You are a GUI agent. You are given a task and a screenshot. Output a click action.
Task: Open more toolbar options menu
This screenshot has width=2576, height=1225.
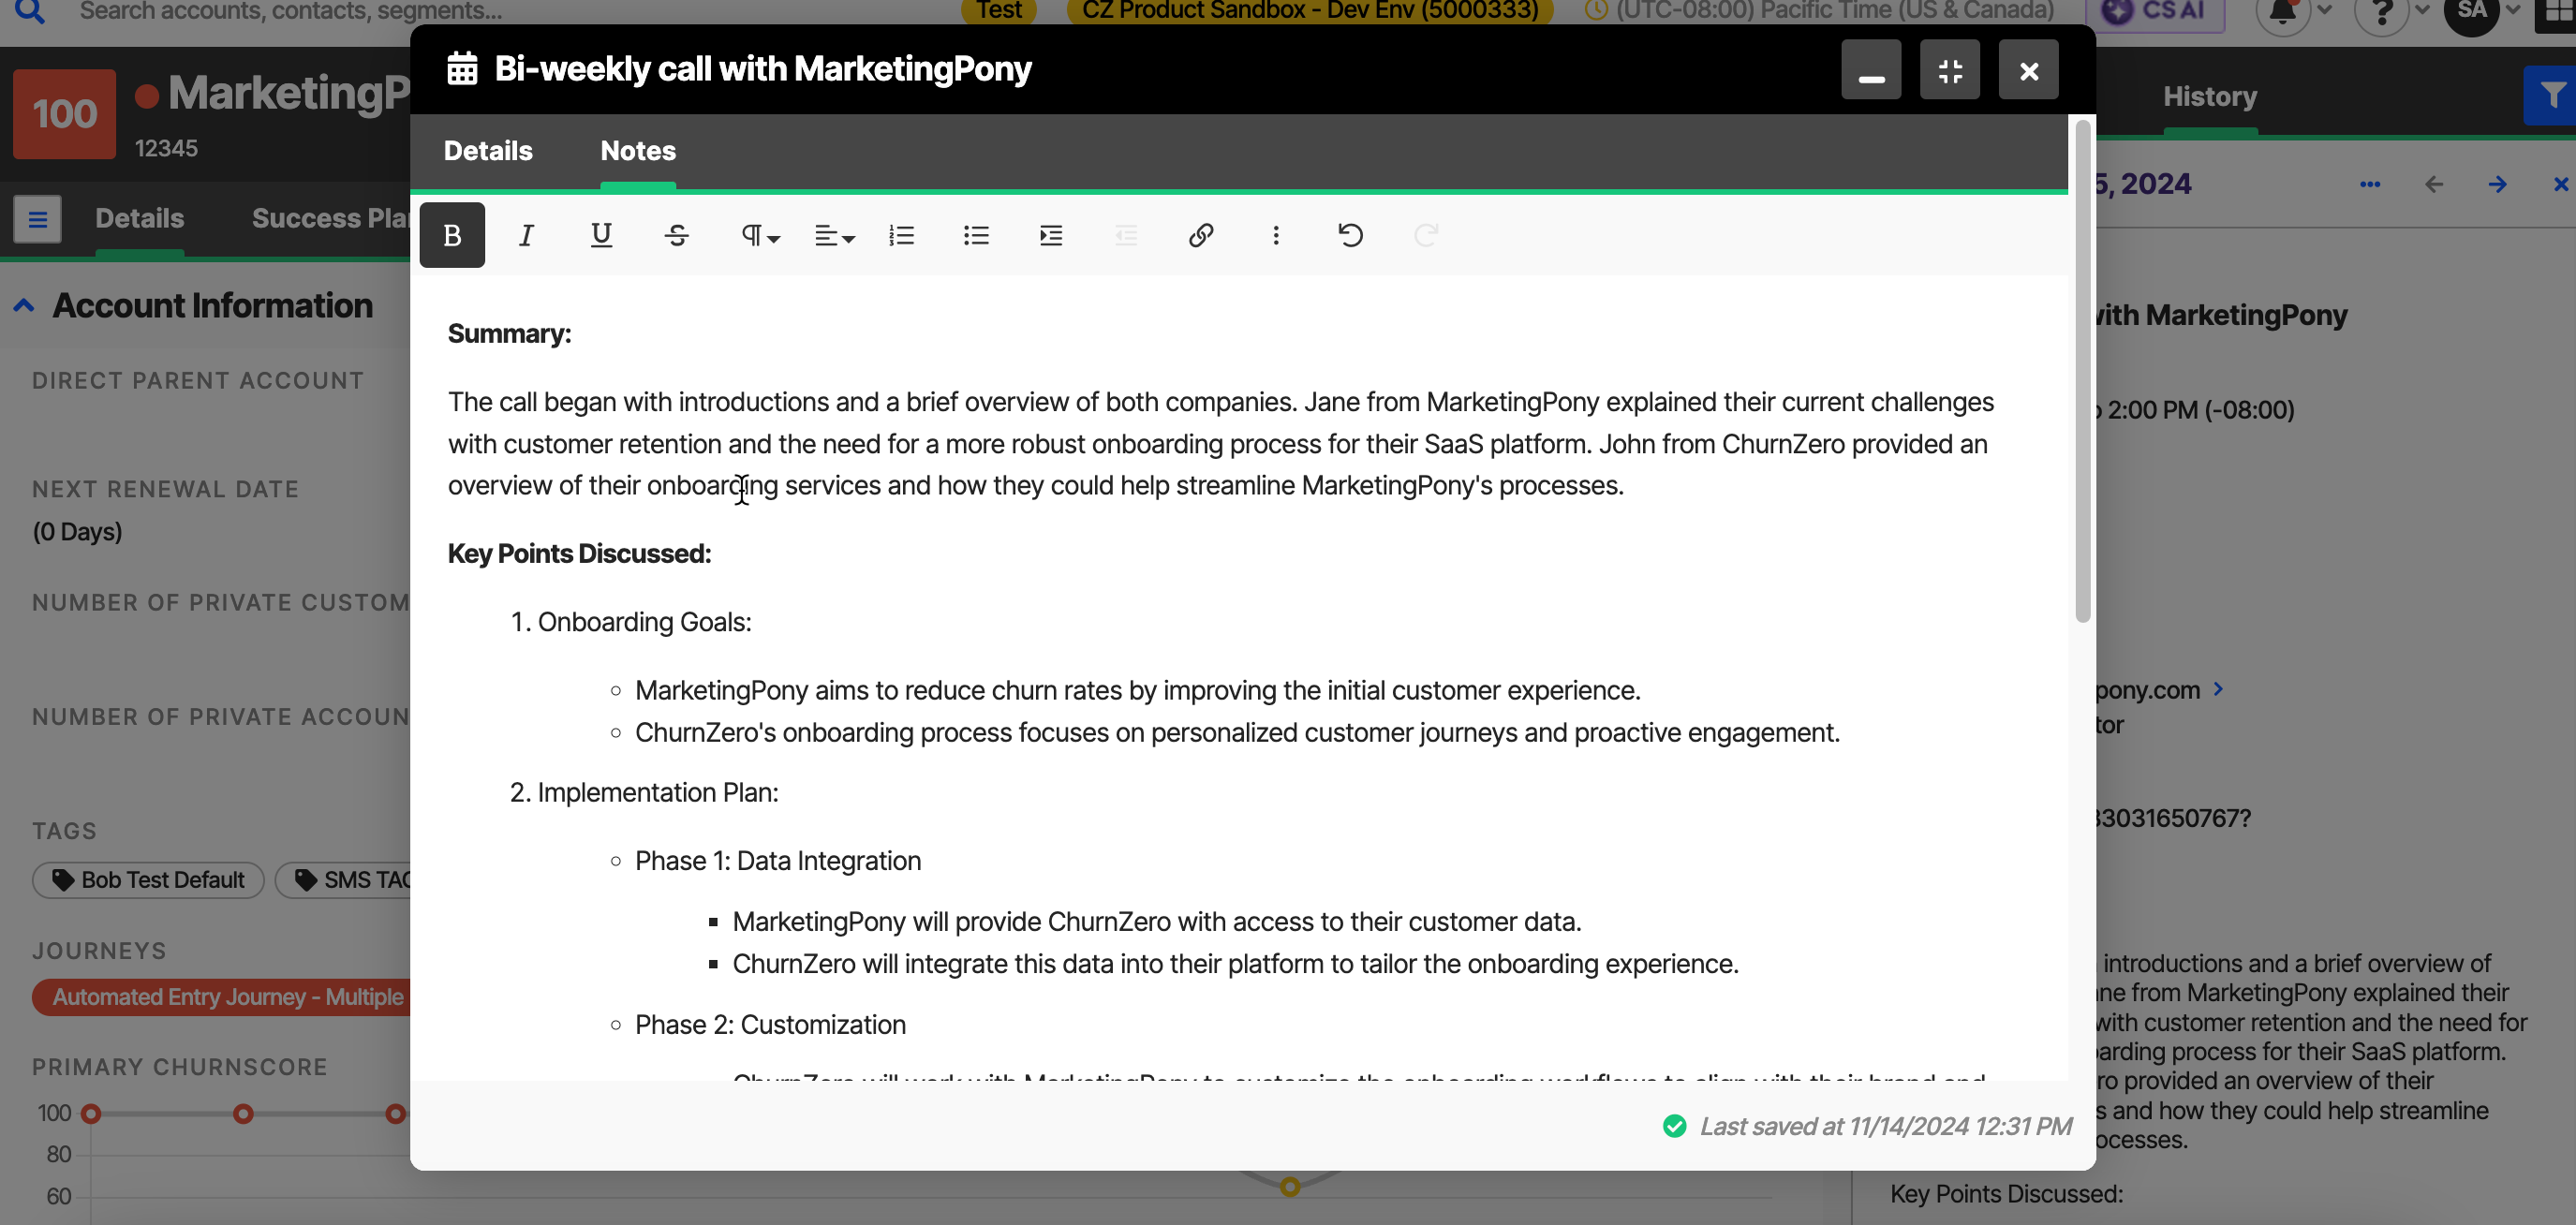[1275, 235]
